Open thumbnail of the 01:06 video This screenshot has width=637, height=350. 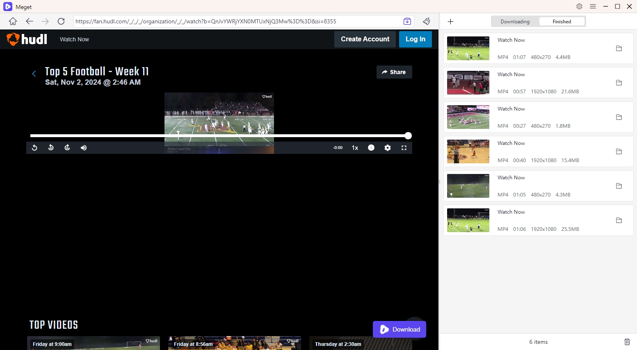[x=468, y=220]
